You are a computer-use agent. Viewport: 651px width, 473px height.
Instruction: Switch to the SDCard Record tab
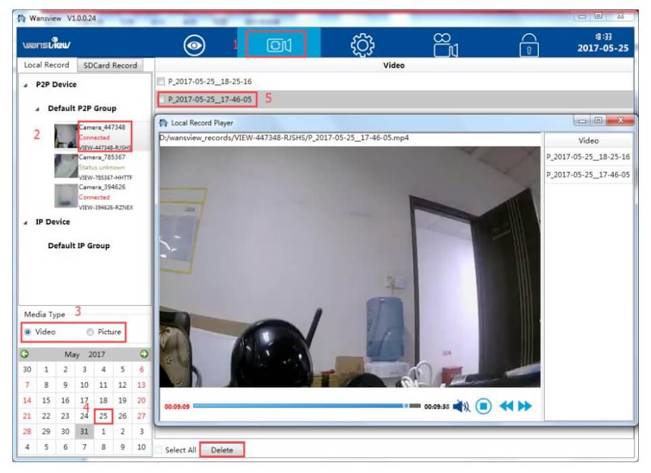pos(110,65)
